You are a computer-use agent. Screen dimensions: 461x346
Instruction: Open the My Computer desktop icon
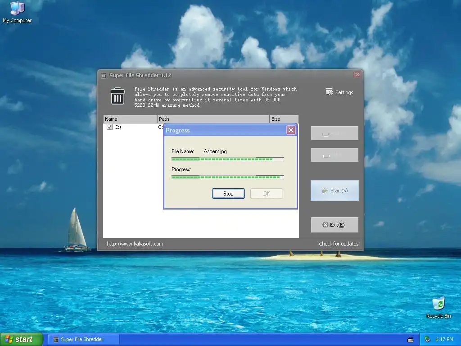[x=17, y=12]
